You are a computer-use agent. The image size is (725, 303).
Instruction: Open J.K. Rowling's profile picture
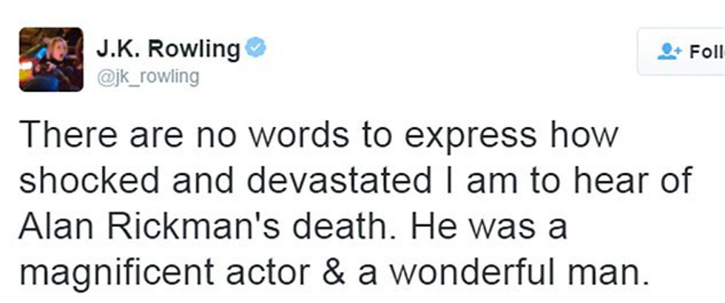[x=51, y=59]
